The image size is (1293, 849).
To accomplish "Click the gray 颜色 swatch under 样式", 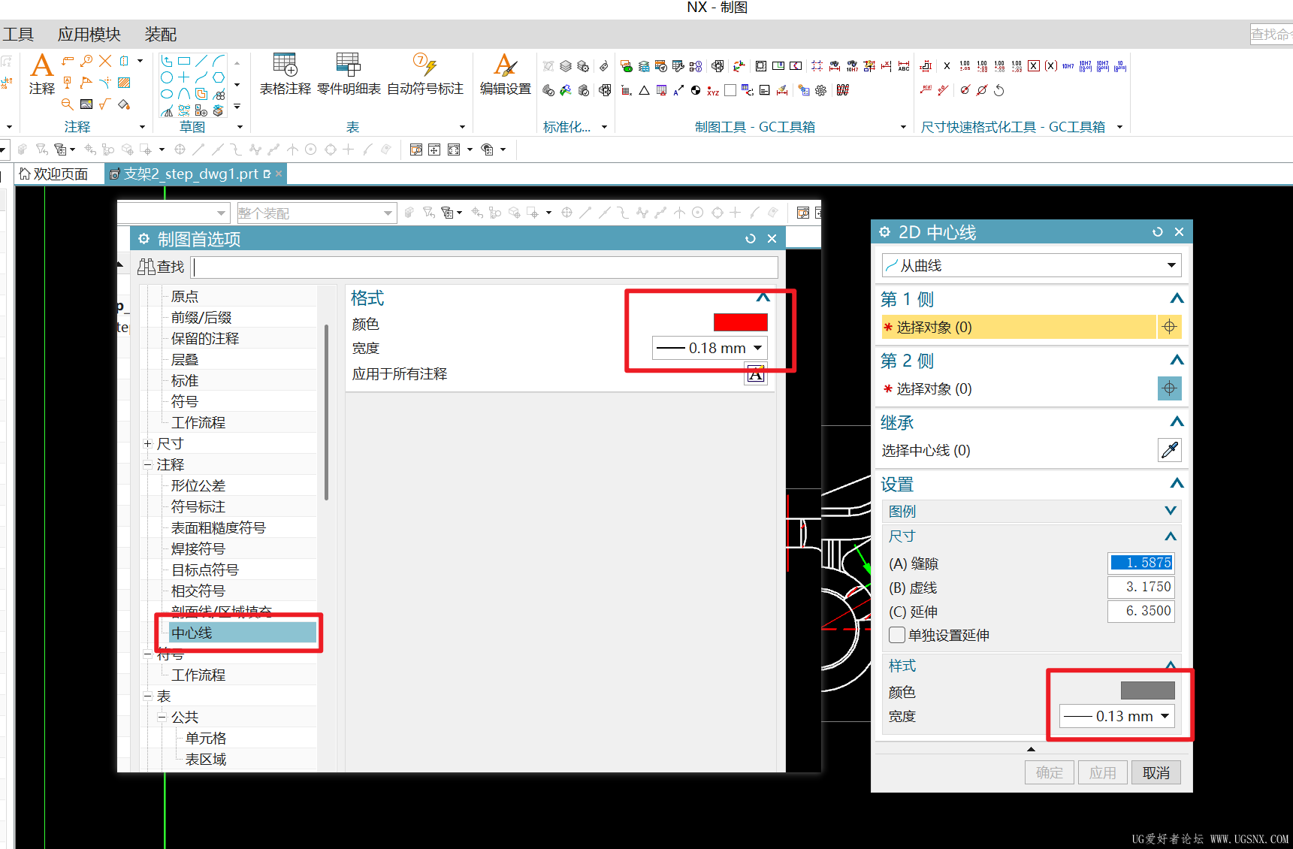I will click(1147, 690).
